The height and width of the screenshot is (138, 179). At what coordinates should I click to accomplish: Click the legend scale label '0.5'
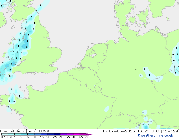(10, 137)
